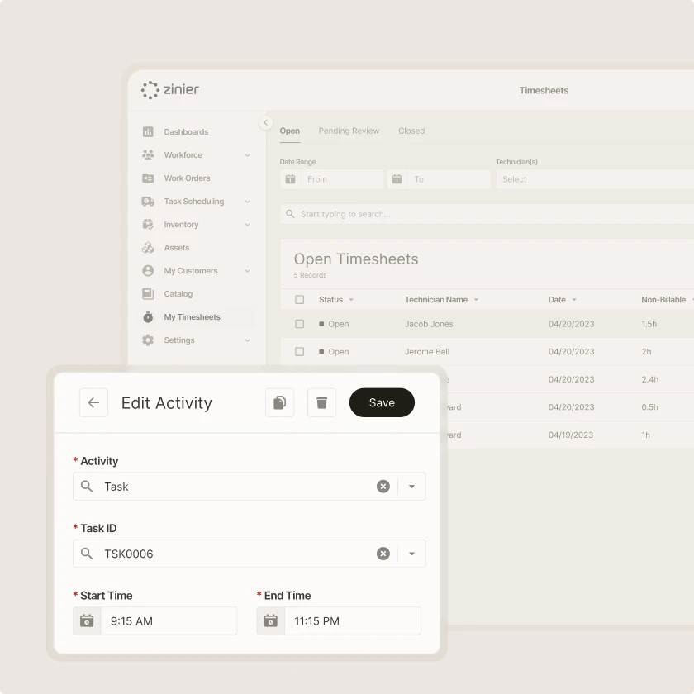Click the Catalog icon

point(148,293)
